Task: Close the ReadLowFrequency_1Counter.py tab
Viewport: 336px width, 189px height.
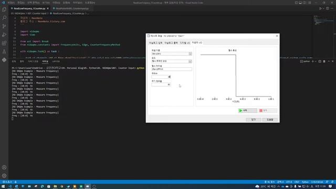Action: 48,8
